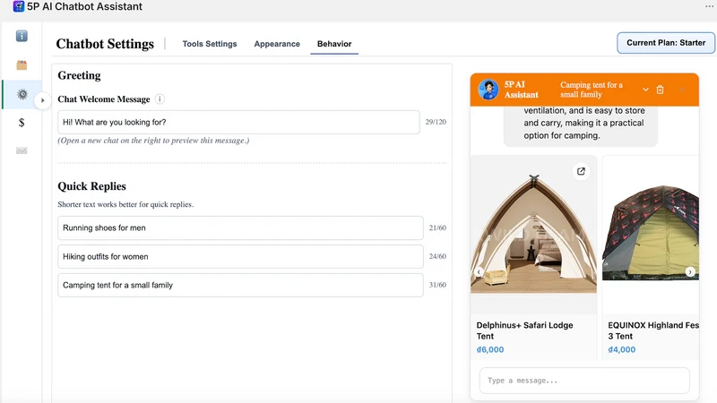The image size is (717, 403).
Task: Switch to the Tools Settings tab
Action: [210, 44]
